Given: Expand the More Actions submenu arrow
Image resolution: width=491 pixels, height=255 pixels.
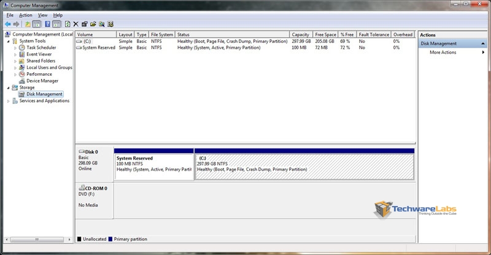Looking at the screenshot, I should click(484, 53).
